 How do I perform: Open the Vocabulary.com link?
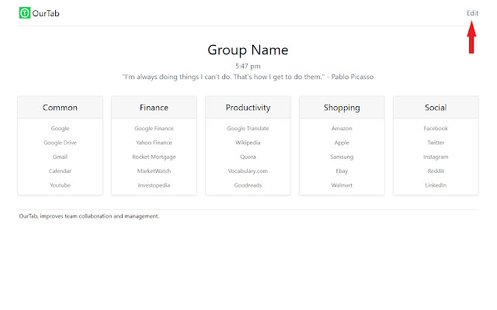248,171
